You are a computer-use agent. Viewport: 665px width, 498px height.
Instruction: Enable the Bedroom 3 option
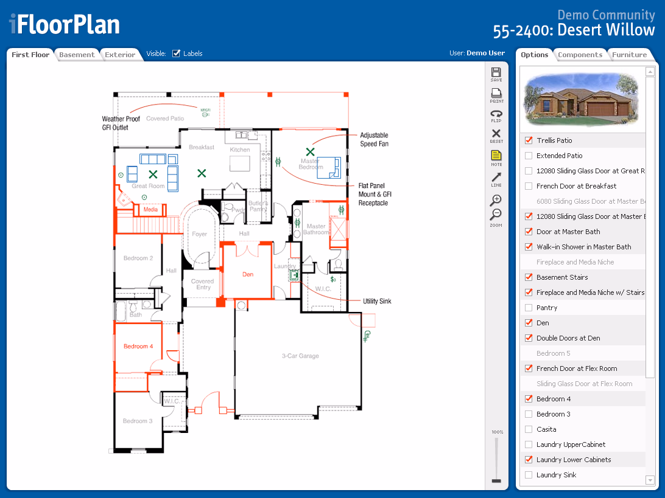click(529, 413)
